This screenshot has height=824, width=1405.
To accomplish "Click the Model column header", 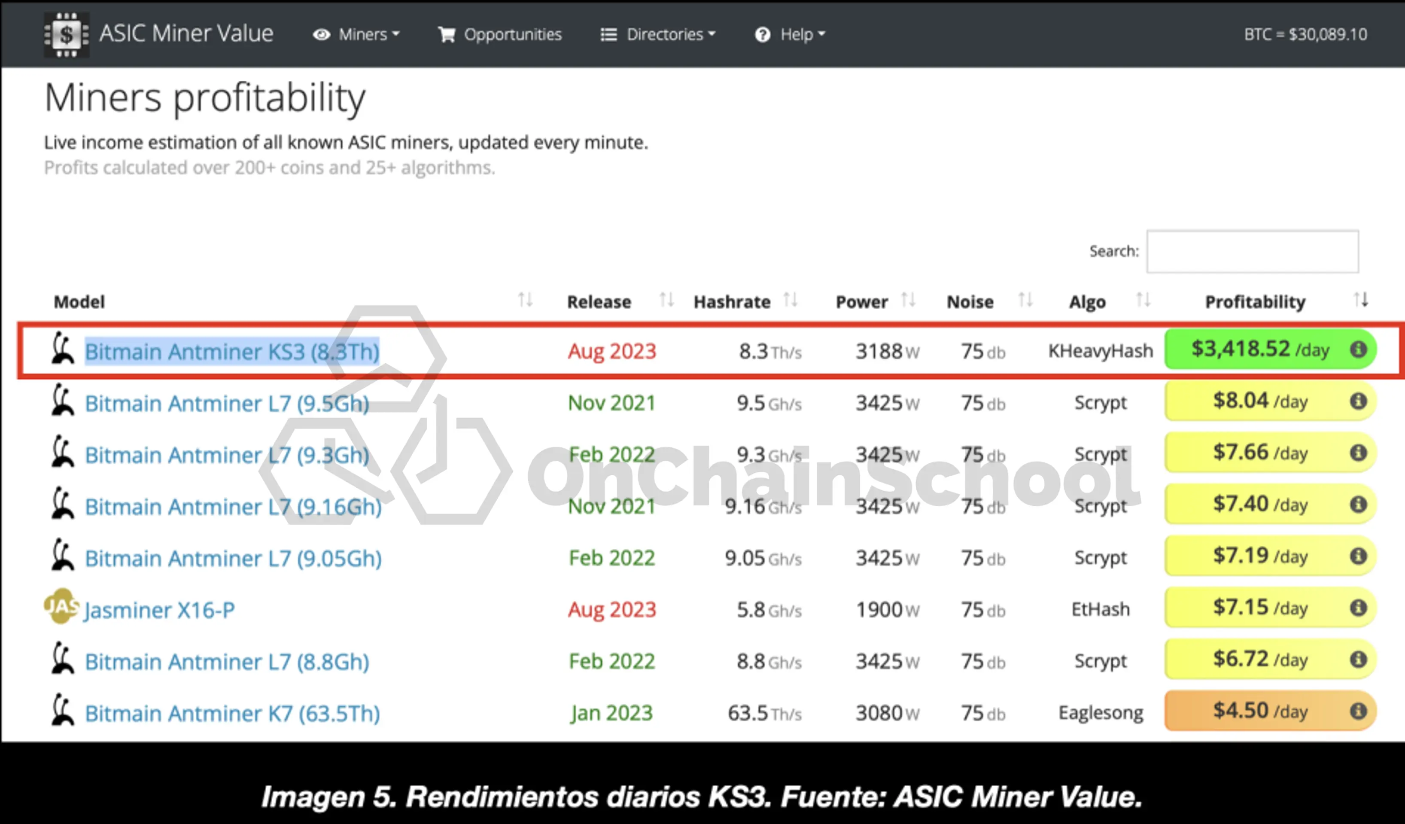I will (x=79, y=301).
